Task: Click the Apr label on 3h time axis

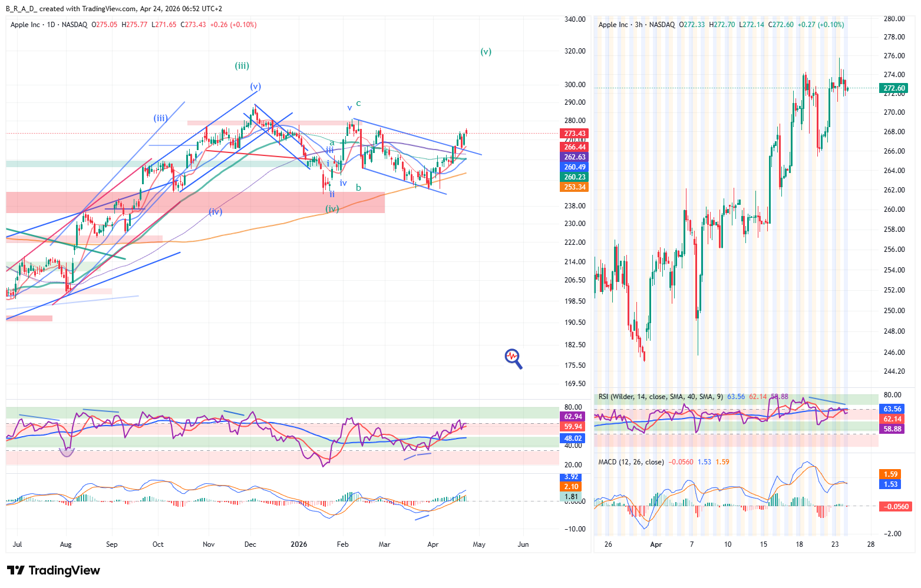Action: pyautogui.click(x=656, y=544)
